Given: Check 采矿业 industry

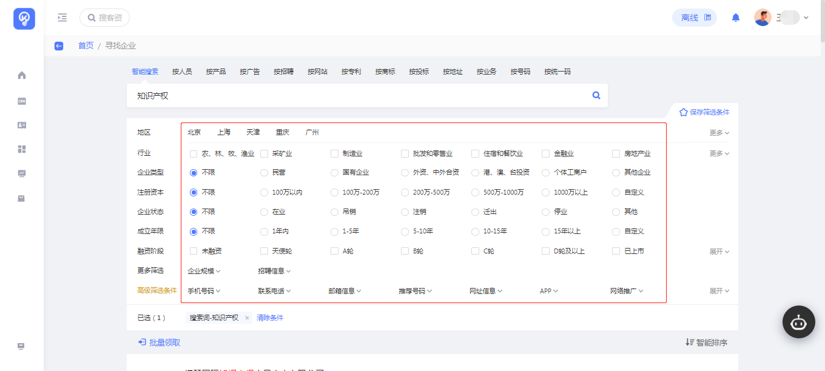Looking at the screenshot, I should point(264,154).
